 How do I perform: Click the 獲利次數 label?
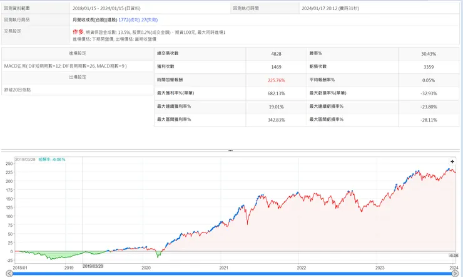click(x=166, y=66)
